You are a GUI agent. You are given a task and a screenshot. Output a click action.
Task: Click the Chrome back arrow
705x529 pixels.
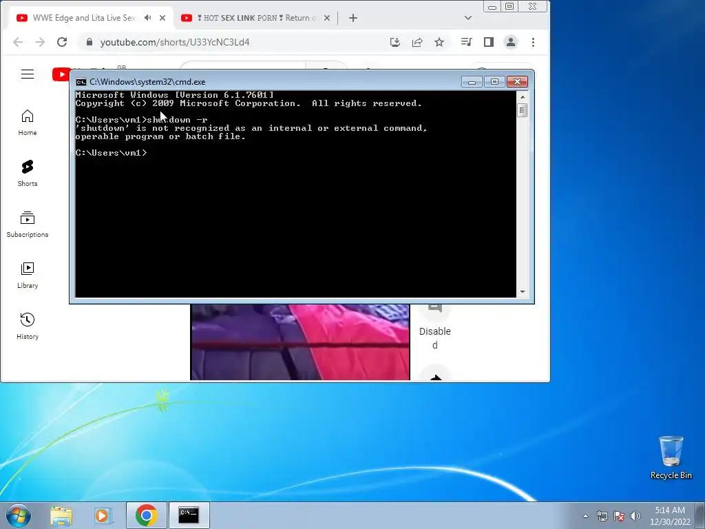click(18, 42)
